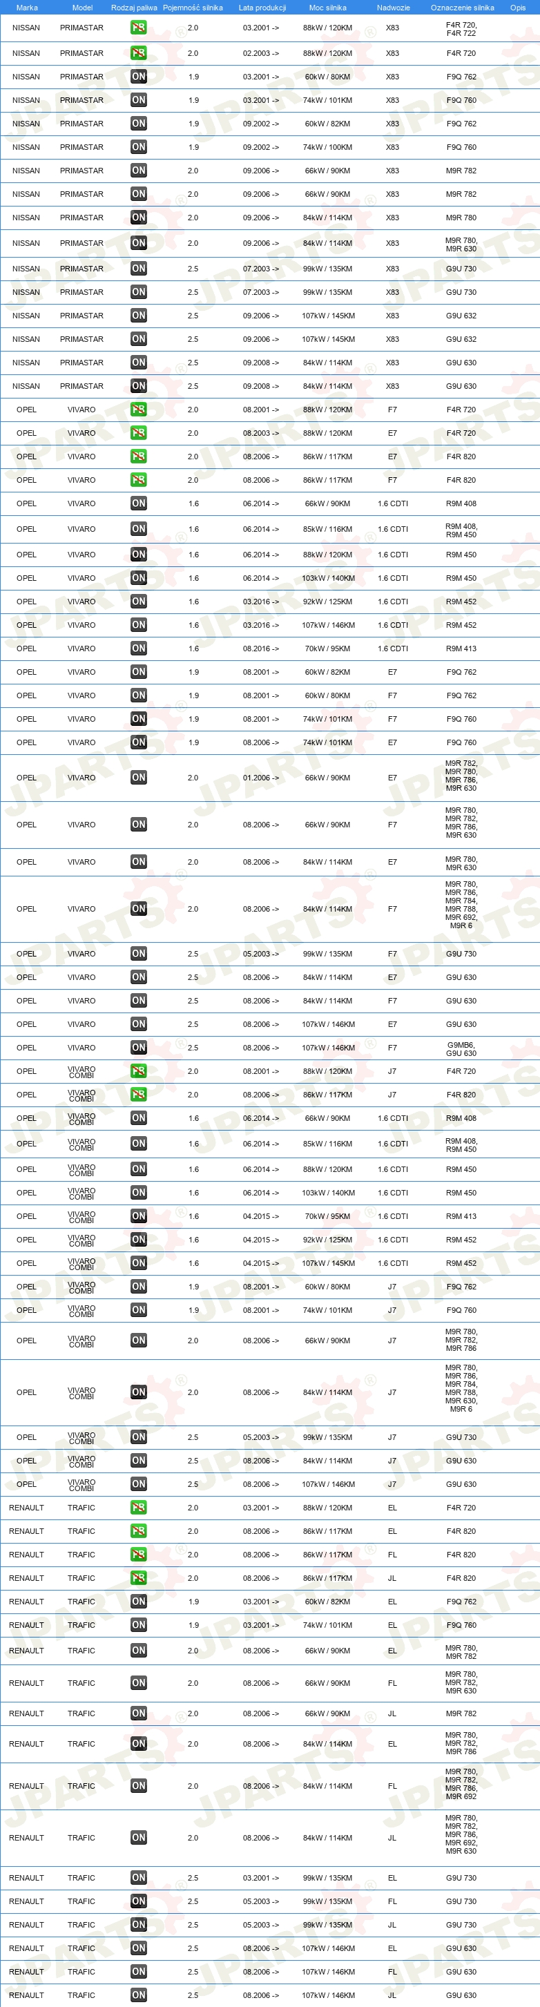Select 'R9M 452' in Opel Vivaro 107kW / 146KM row

pos(461,625)
